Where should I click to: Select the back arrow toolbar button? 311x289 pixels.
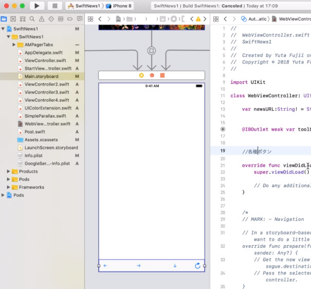click(105, 265)
